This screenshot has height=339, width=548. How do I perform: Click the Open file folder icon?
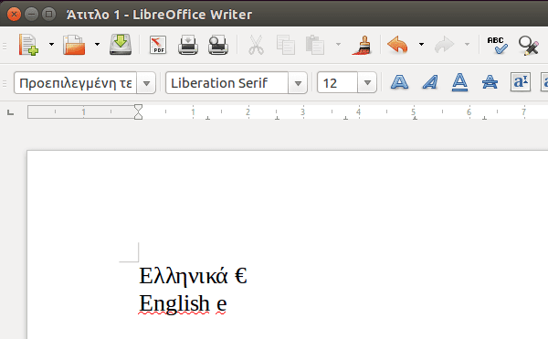tap(74, 45)
